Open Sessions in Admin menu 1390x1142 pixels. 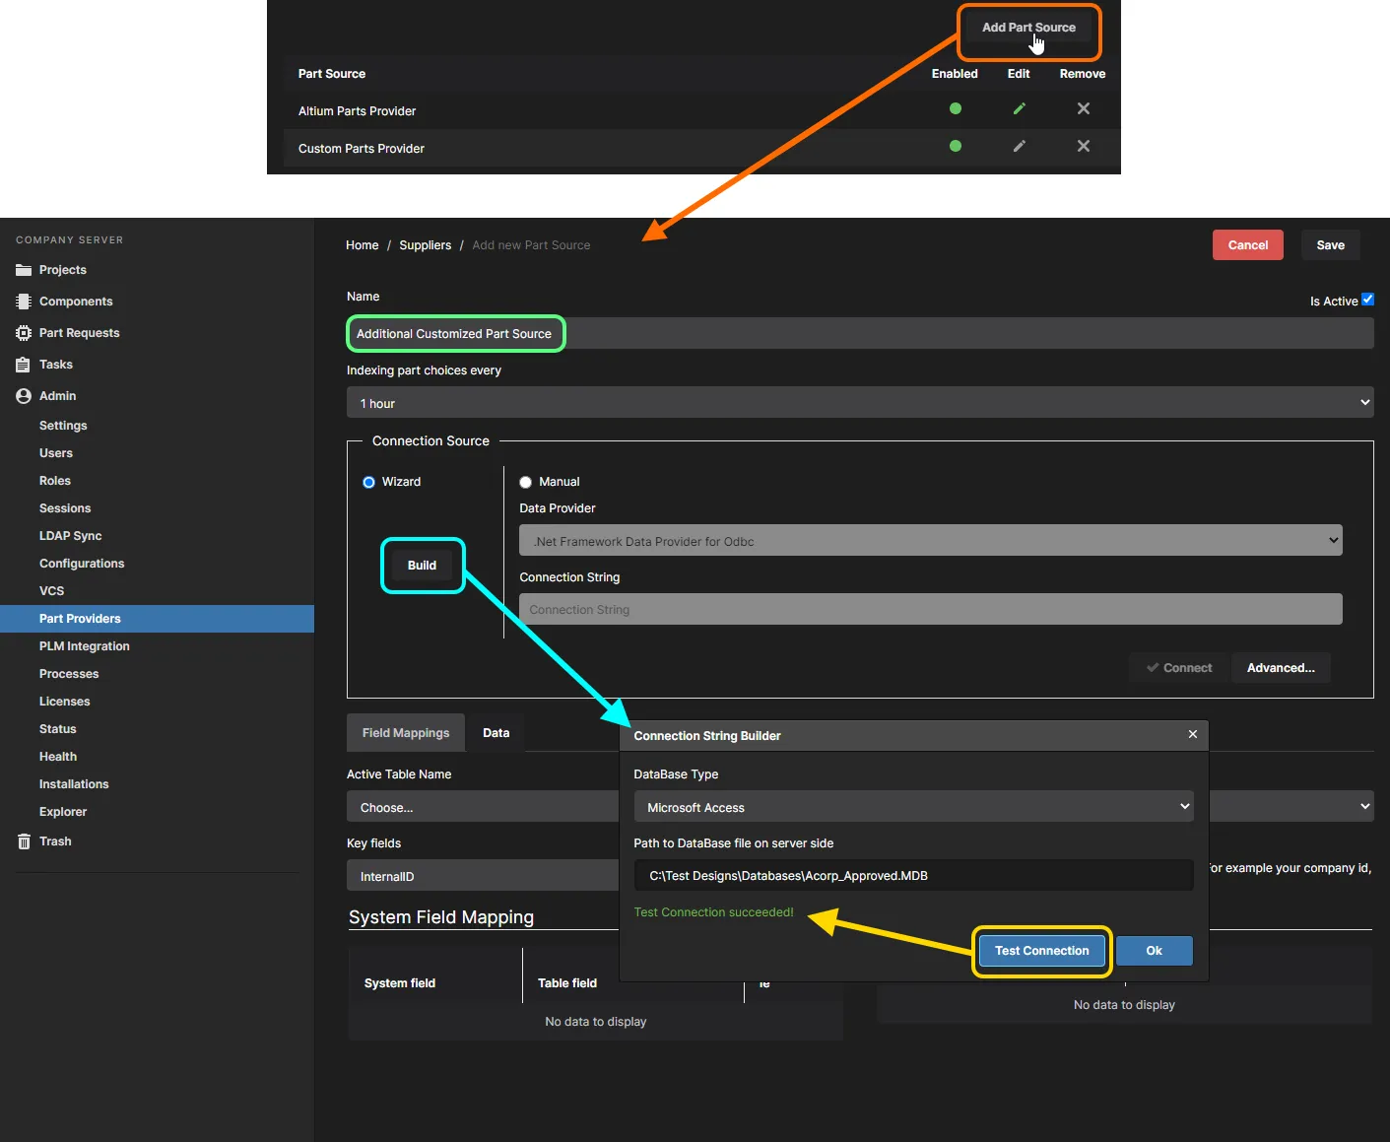[x=65, y=508]
